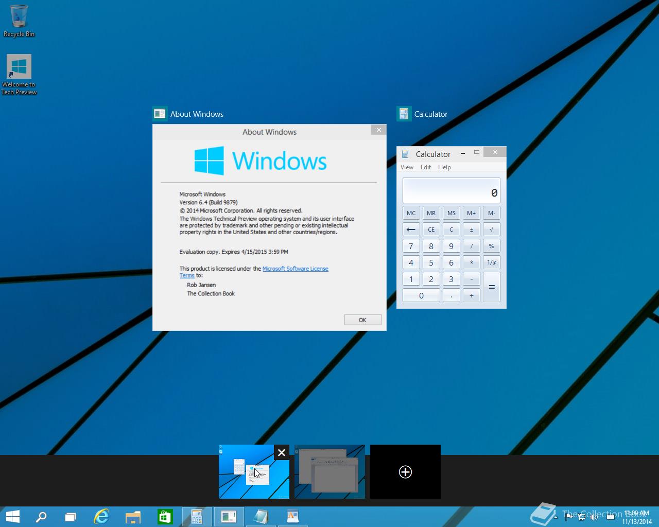Click the square root key
This screenshot has height=527, width=659.
(492, 230)
